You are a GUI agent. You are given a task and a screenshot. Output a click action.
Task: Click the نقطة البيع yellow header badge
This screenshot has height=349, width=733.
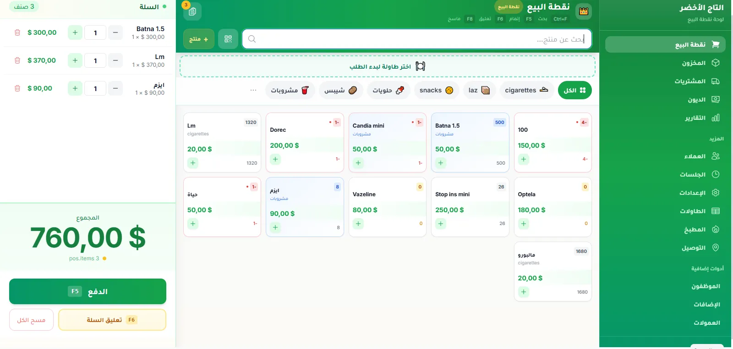(509, 7)
